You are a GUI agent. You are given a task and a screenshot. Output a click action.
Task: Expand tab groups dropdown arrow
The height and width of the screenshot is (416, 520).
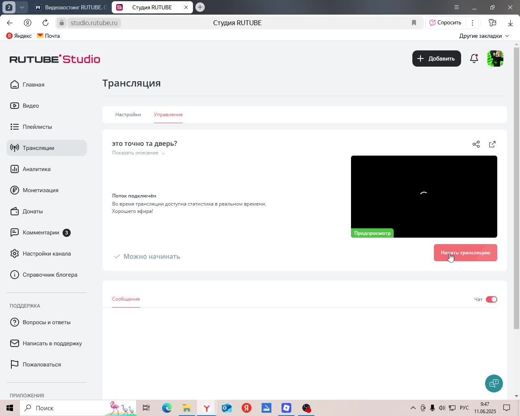(22, 7)
